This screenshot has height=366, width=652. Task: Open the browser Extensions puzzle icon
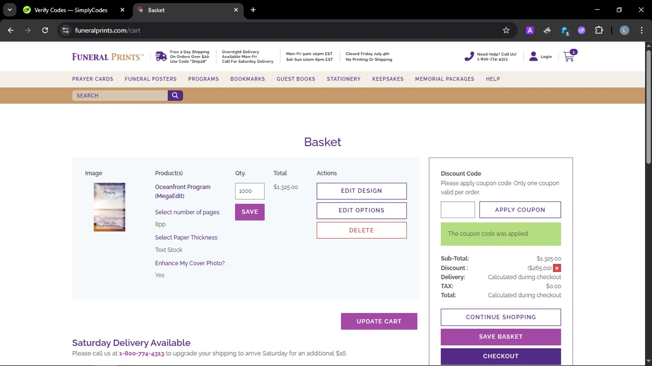pos(599,30)
